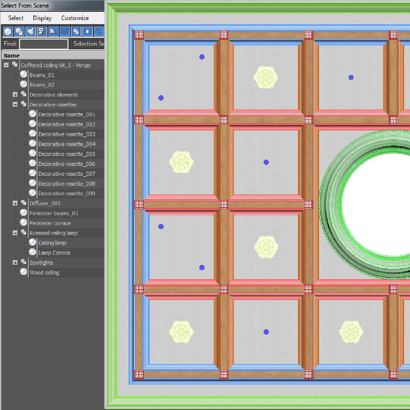Toggle the Display Space Warps filter icon

[65, 32]
